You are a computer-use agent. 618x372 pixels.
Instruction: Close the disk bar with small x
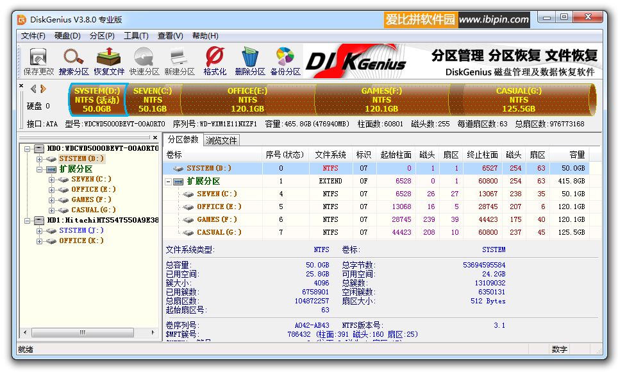(x=21, y=85)
